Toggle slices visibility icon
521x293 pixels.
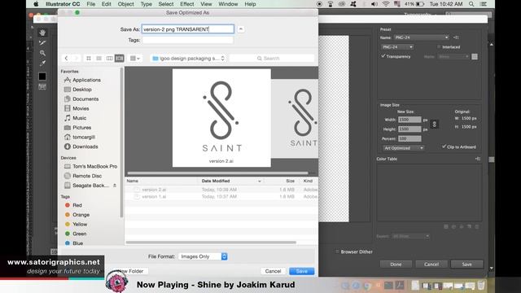pos(42,87)
